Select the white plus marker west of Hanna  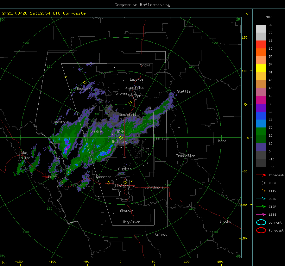(179, 127)
